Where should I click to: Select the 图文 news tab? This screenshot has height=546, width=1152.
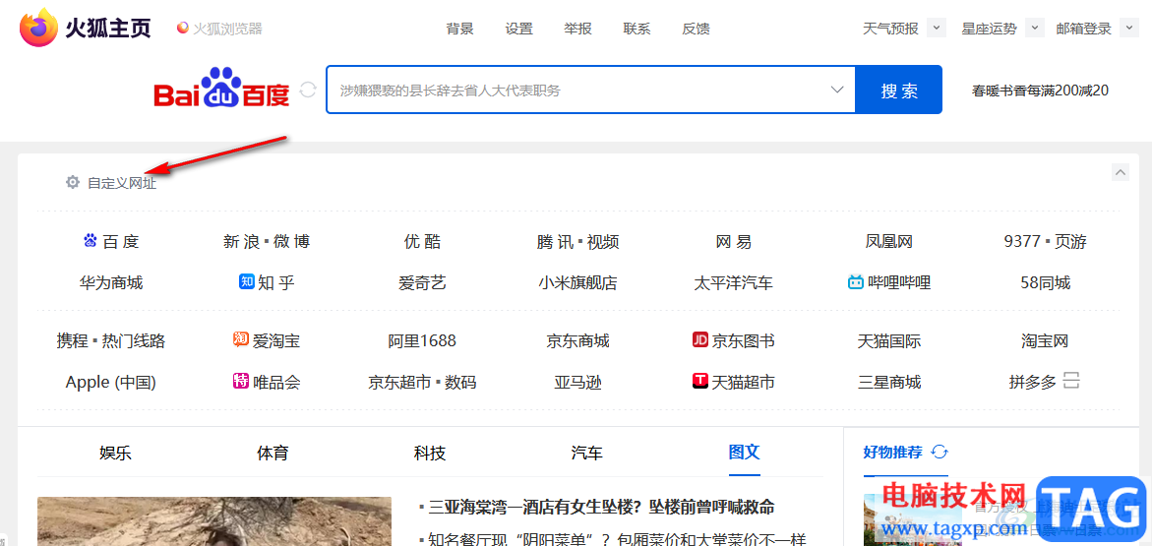[x=745, y=452]
